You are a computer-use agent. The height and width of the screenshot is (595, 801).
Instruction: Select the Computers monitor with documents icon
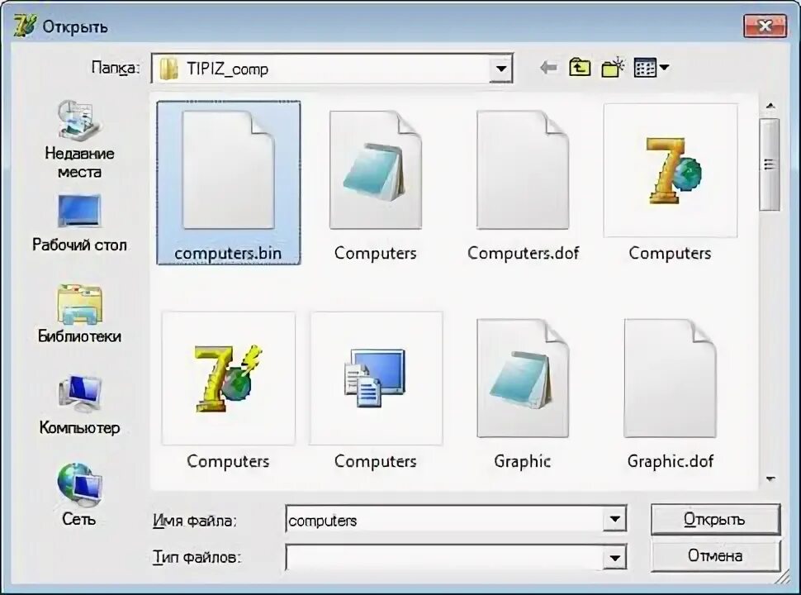click(376, 378)
